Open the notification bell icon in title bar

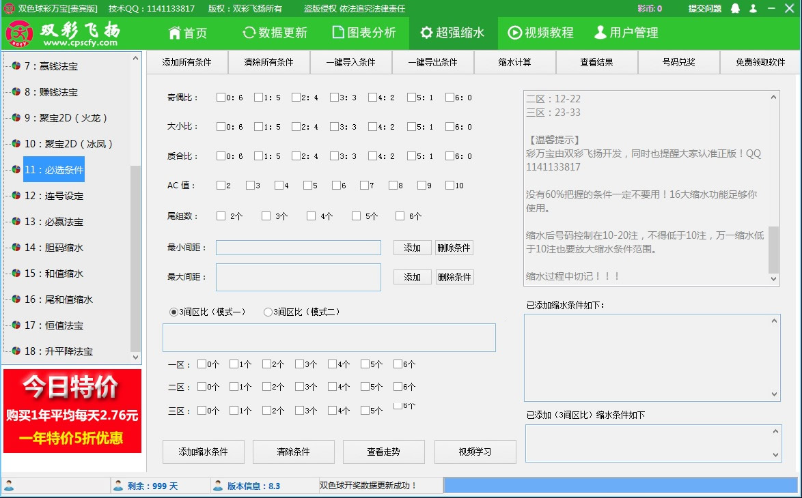point(735,9)
